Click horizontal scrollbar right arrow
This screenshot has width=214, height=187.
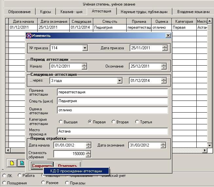[x=205, y=150]
